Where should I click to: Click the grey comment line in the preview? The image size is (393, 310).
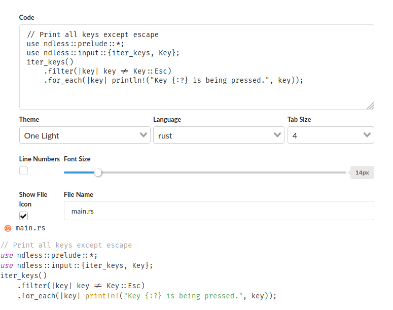point(66,245)
